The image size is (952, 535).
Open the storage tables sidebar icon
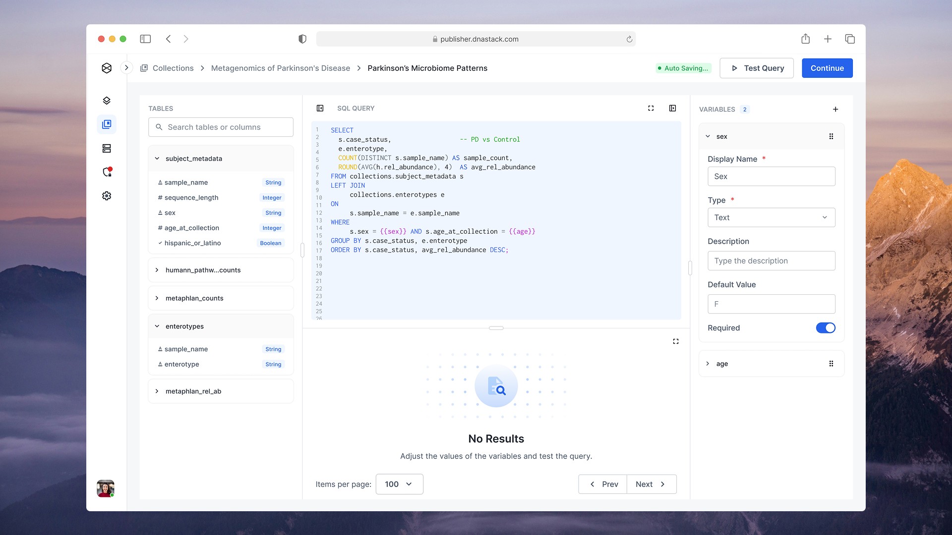pos(107,148)
